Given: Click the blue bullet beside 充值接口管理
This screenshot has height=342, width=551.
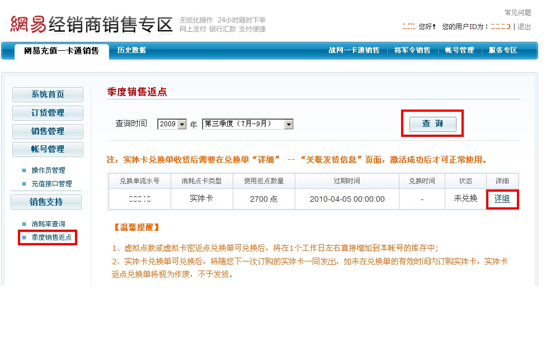Looking at the screenshot, I should point(24,184).
